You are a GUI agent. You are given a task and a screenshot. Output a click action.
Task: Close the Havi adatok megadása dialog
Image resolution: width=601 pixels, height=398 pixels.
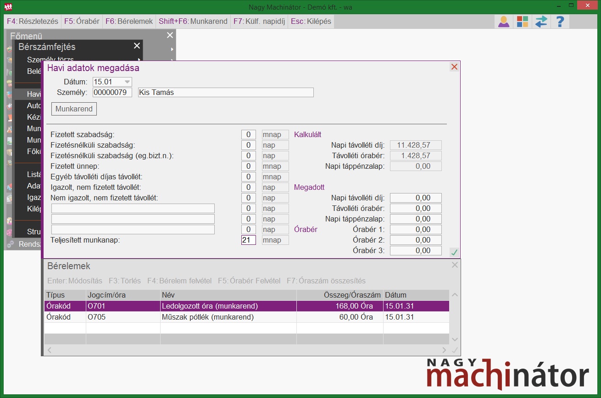click(x=454, y=67)
